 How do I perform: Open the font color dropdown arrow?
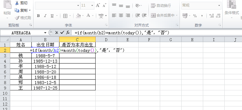(93, 16)
